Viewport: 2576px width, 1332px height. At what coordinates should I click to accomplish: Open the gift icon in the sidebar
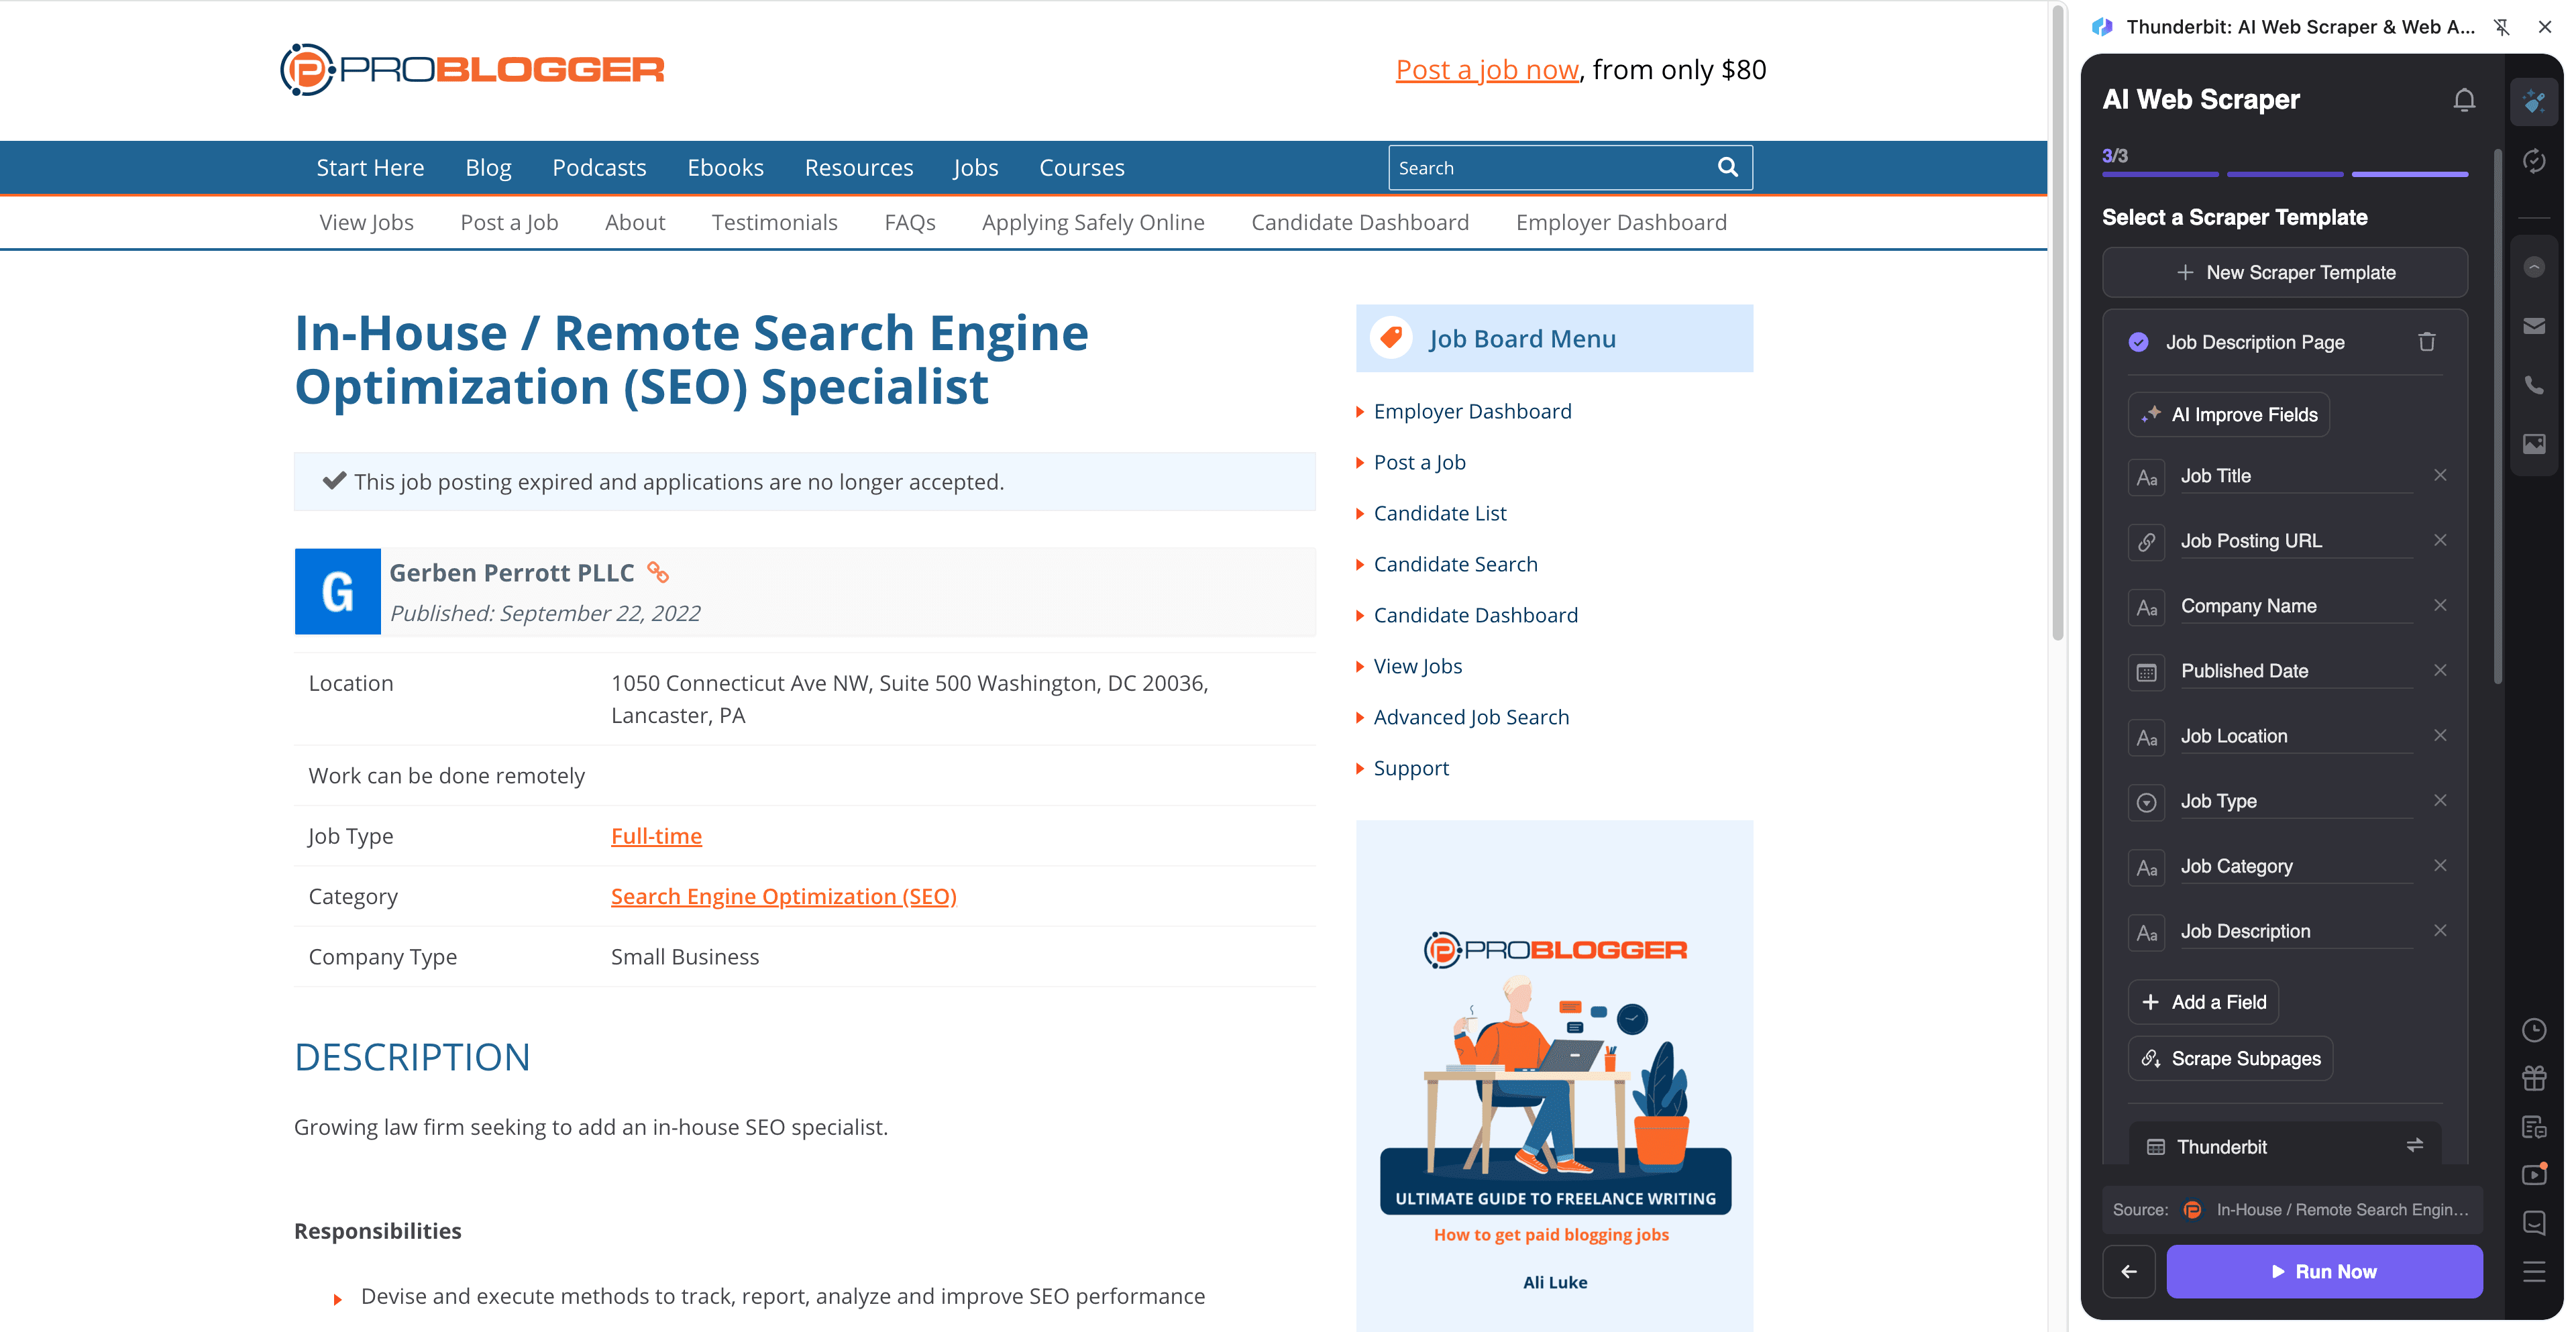pos(2535,1078)
